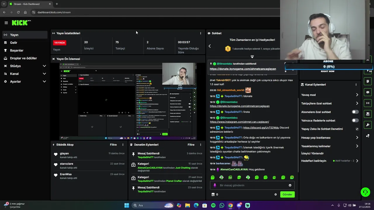
Task: Expand the Kanal sidebar section
Action: pos(44,74)
